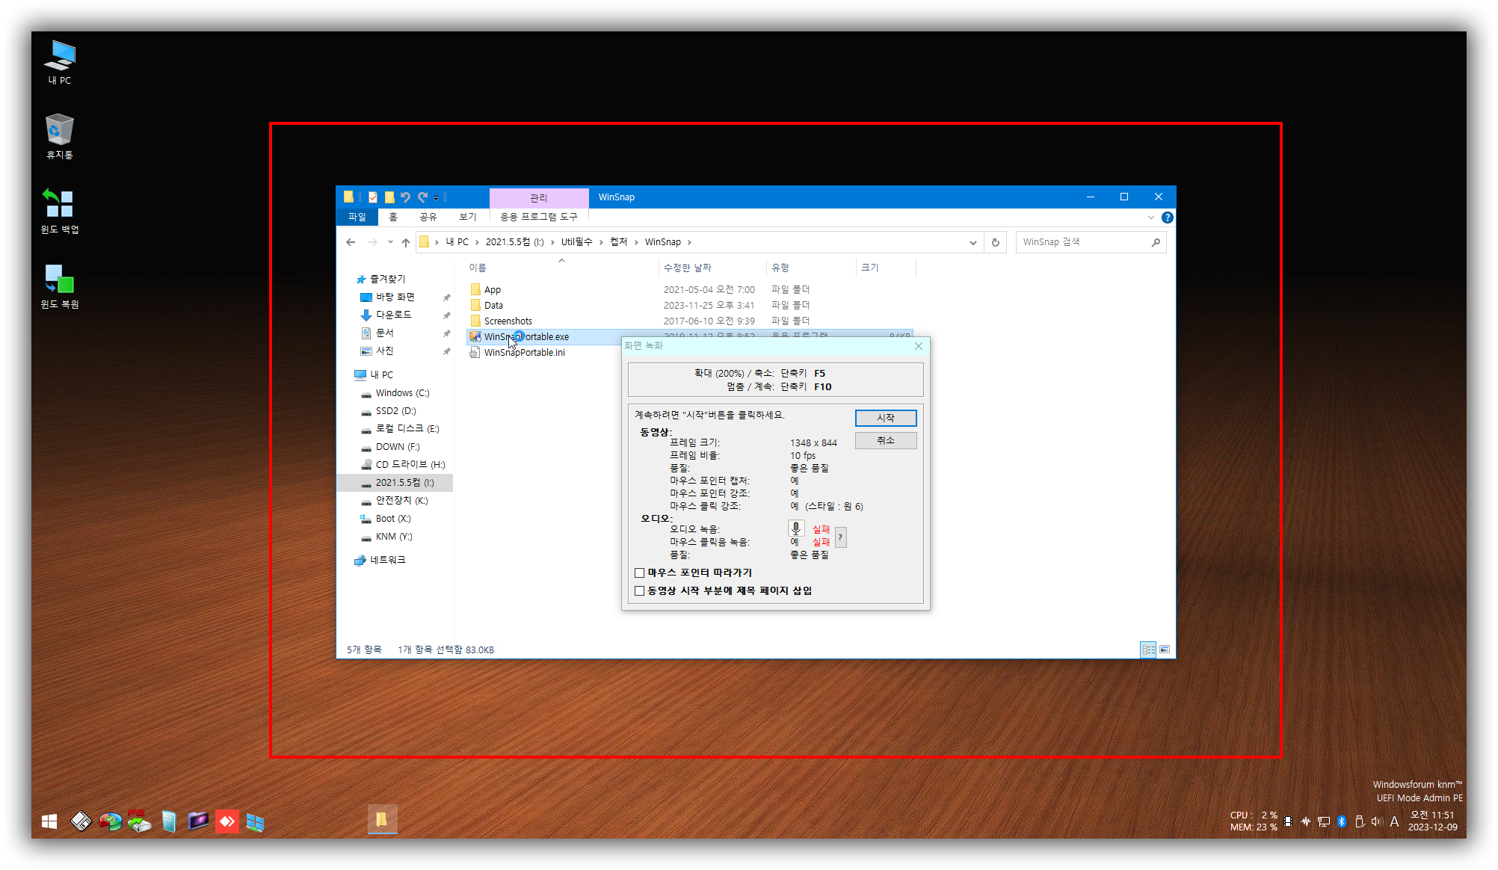Select the 관리 contextual tab
Screen dimensions: 1498x870
[x=538, y=198]
